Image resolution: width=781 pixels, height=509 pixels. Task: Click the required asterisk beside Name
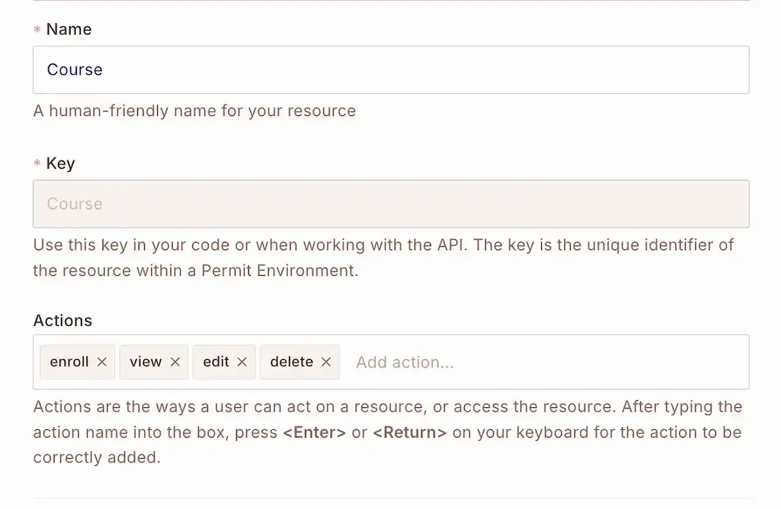37,30
